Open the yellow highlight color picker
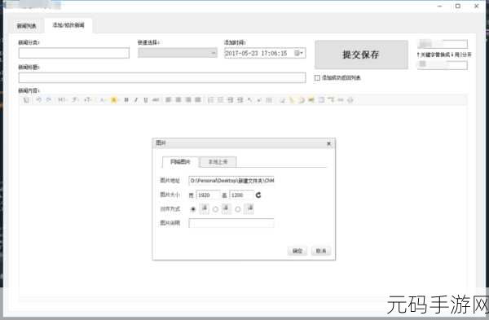The height and width of the screenshot is (320, 489). pyautogui.click(x=114, y=99)
